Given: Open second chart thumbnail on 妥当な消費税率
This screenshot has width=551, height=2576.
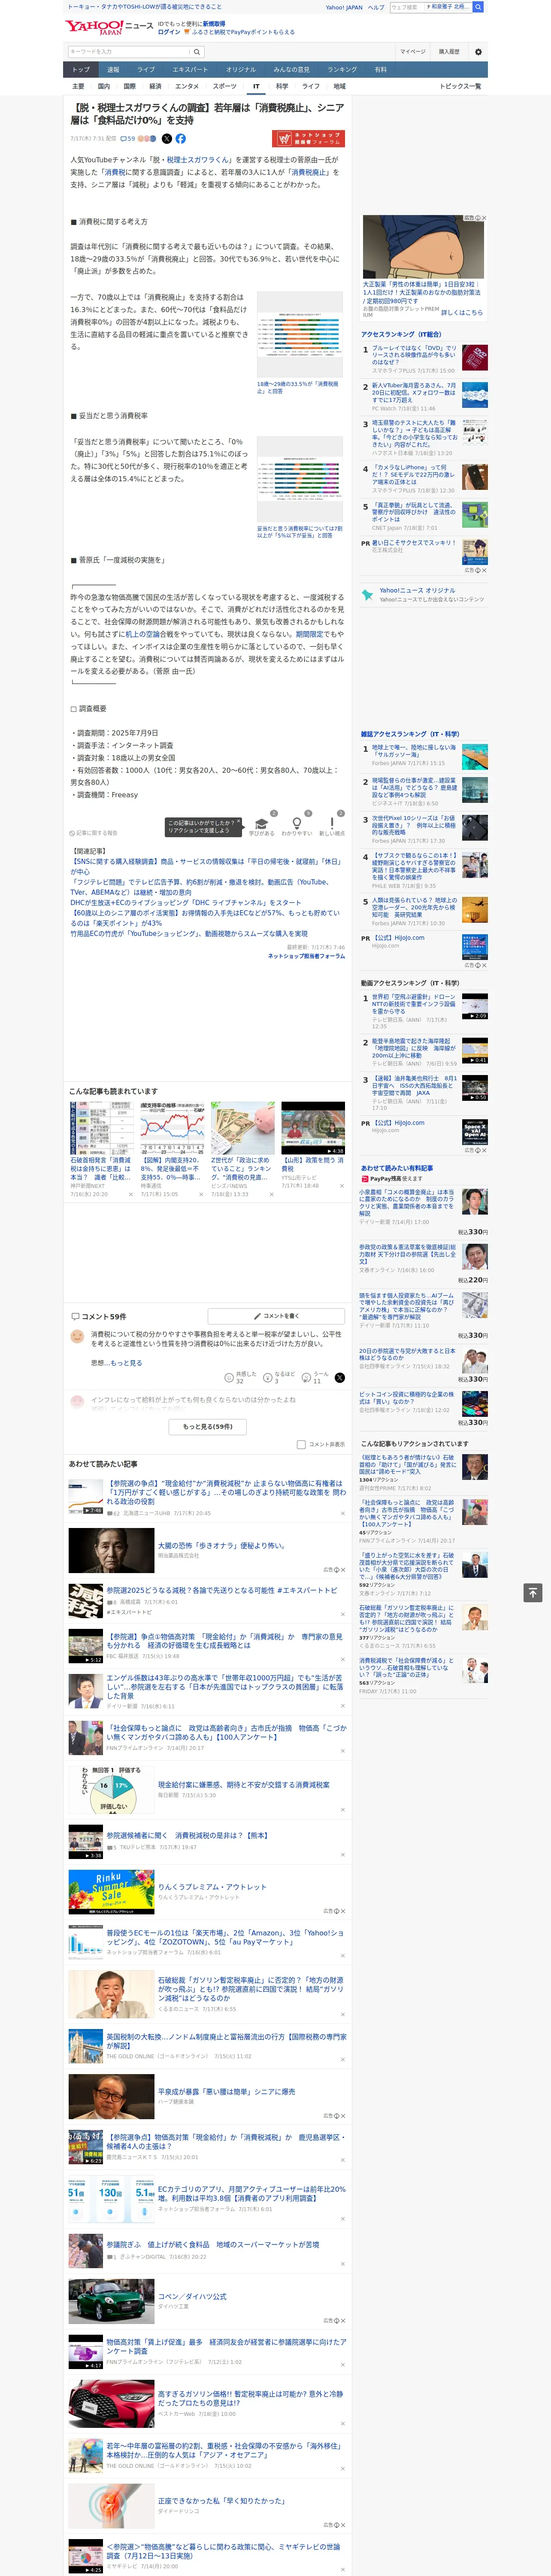Looking at the screenshot, I should pos(300,479).
